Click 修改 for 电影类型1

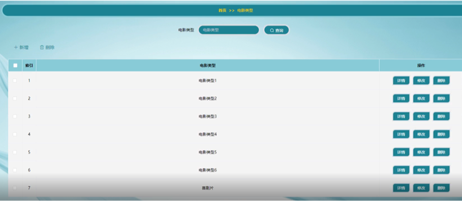[421, 81]
